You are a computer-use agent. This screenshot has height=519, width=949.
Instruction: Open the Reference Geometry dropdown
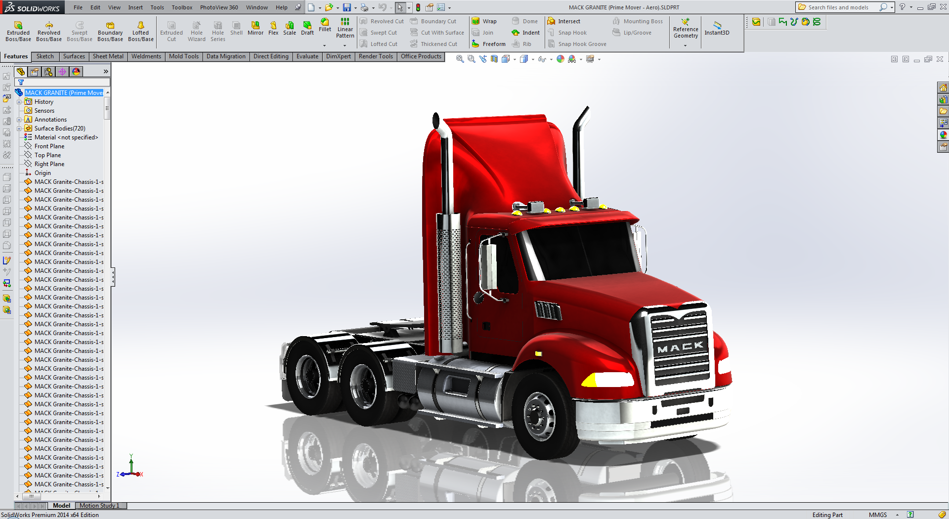tap(685, 45)
